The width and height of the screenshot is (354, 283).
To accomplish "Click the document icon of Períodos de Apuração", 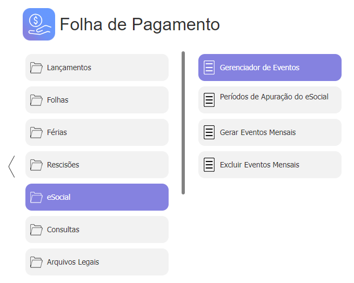I will 209,100.
